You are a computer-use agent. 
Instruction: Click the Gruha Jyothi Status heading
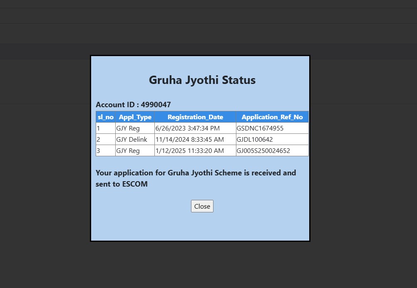pyautogui.click(x=202, y=80)
